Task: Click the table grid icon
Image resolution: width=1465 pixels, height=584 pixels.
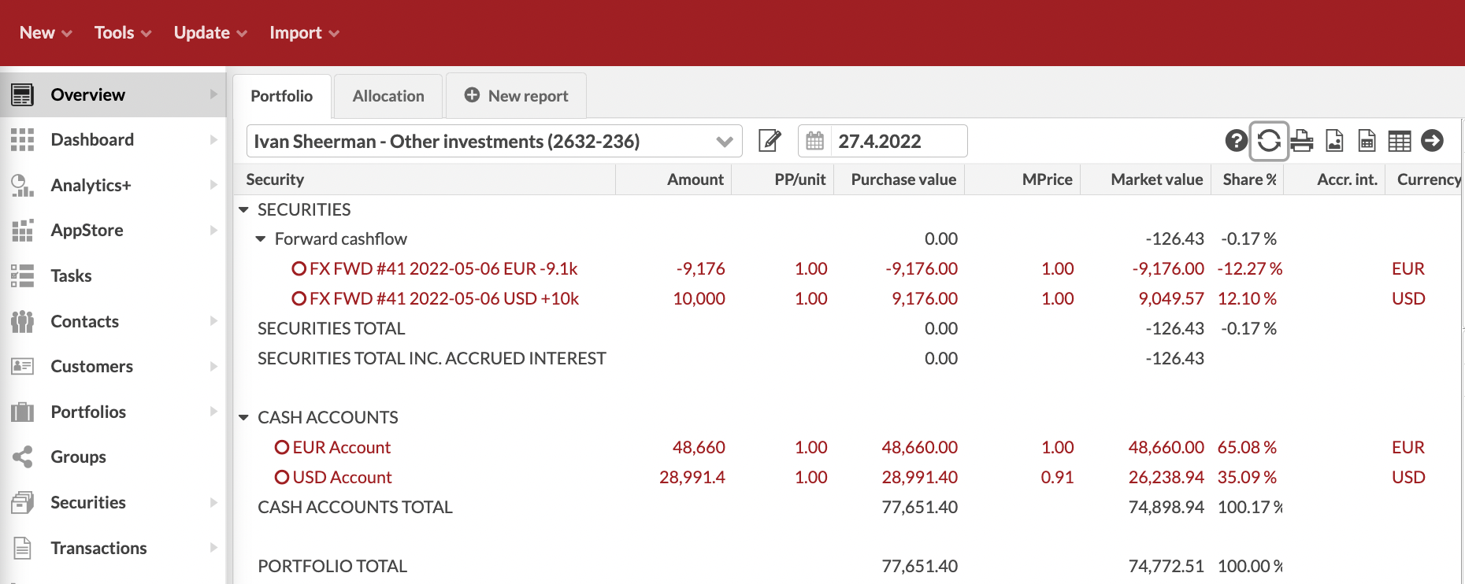Action: click(1399, 141)
